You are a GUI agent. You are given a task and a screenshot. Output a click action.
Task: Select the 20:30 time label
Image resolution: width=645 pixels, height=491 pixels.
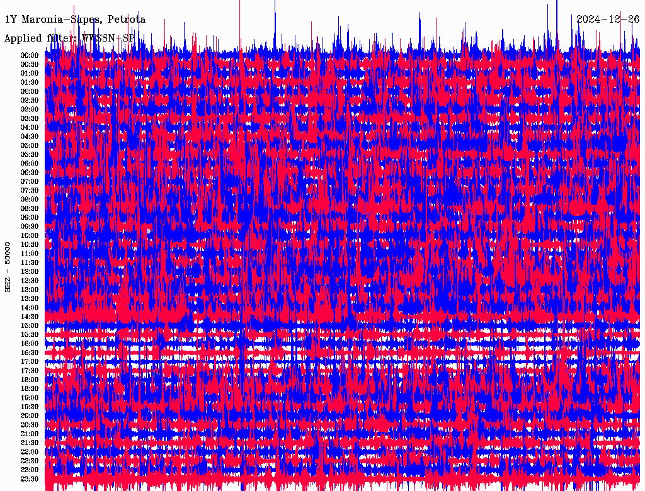pos(30,425)
